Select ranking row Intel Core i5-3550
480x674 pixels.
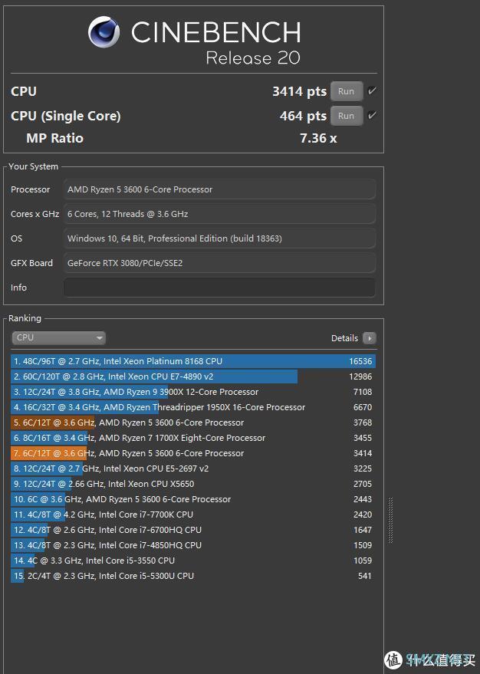[x=193, y=561]
